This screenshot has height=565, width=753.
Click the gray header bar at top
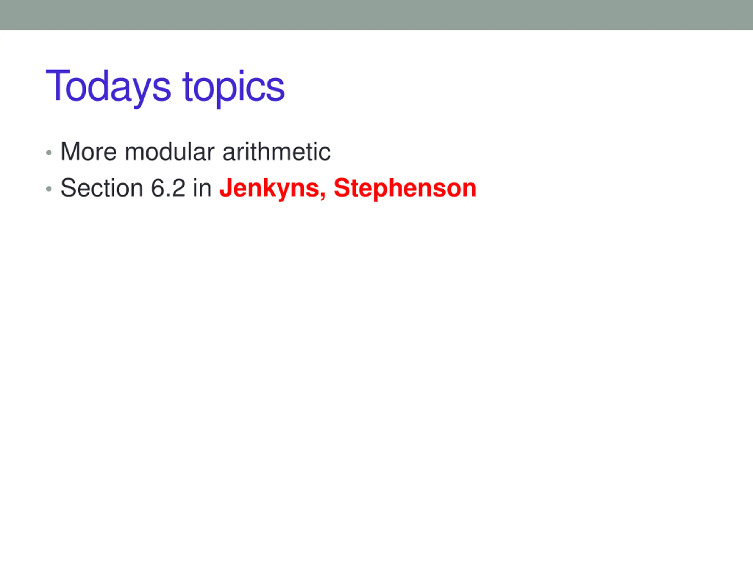coord(376,15)
